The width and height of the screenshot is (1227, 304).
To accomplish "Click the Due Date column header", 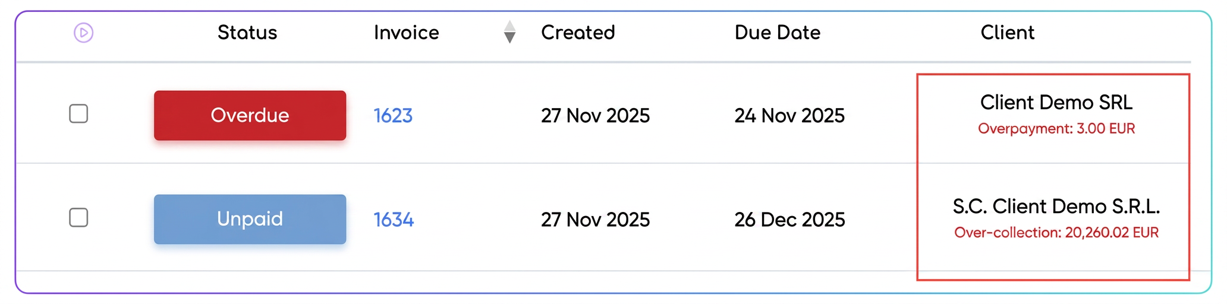I will (778, 33).
